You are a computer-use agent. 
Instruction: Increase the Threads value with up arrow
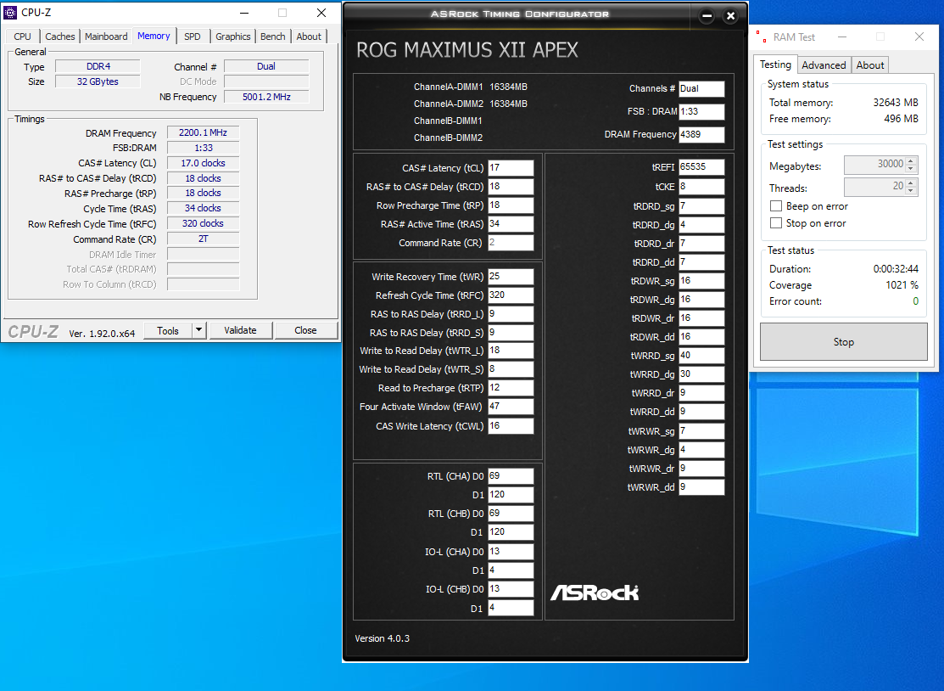pyautogui.click(x=911, y=183)
